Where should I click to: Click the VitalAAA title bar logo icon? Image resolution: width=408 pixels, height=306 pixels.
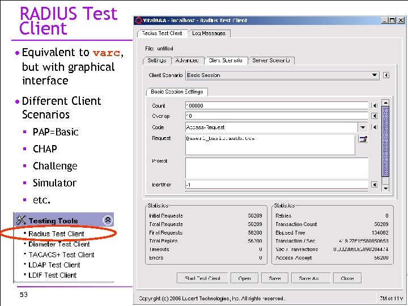[139, 20]
